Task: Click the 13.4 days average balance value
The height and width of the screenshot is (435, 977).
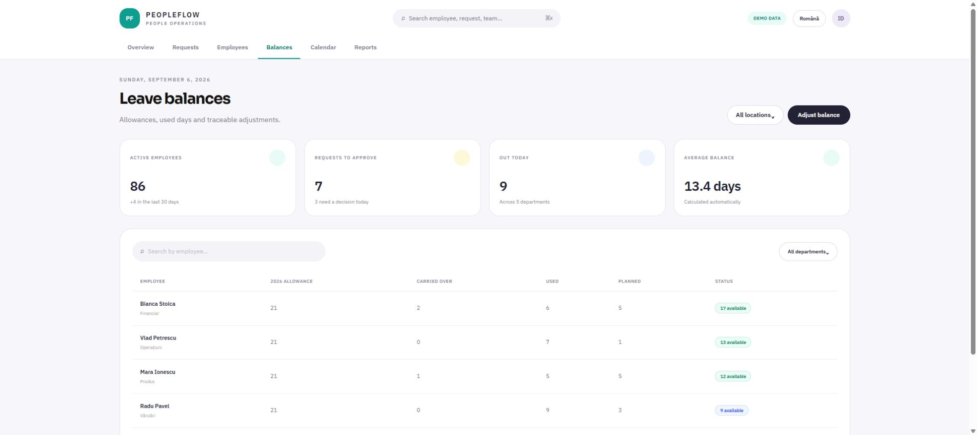Action: point(712,186)
